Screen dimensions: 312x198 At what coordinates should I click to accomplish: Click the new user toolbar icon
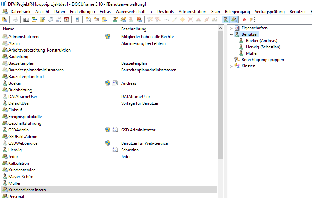click(x=115, y=20)
